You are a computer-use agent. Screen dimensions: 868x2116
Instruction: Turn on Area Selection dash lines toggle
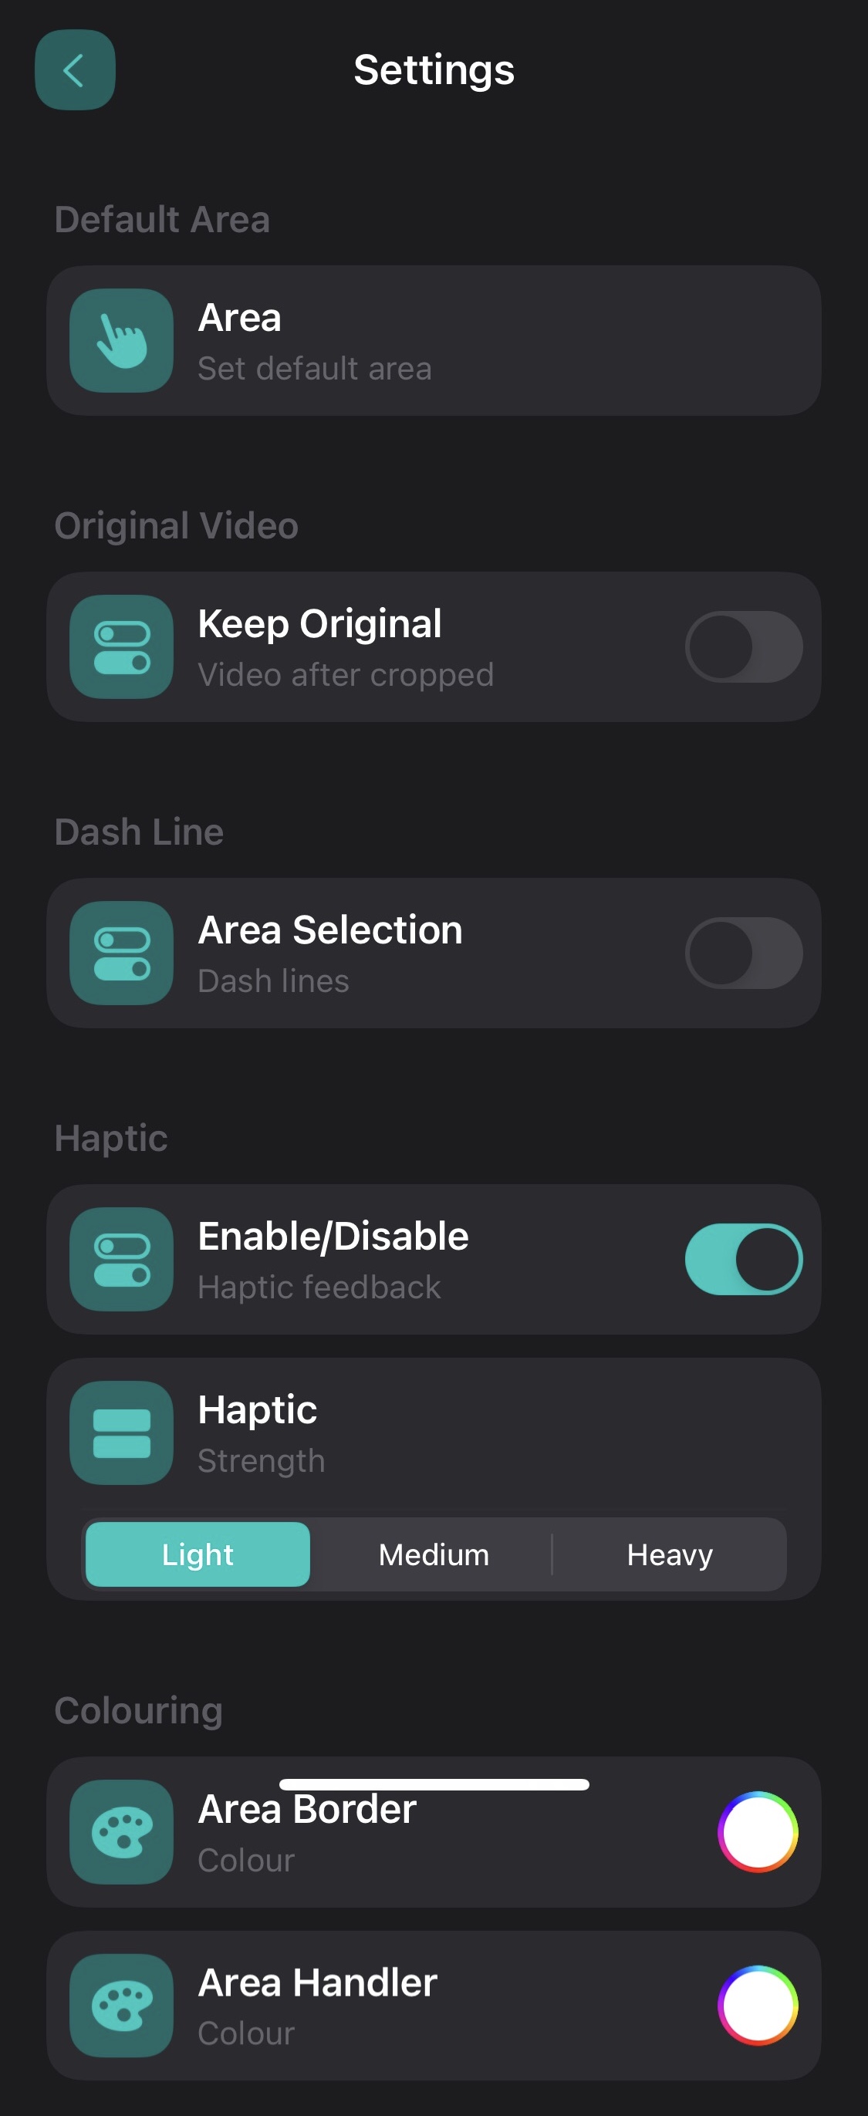(744, 953)
